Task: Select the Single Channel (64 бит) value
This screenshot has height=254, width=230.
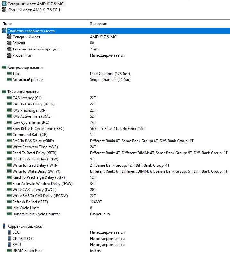Action: click(110, 80)
